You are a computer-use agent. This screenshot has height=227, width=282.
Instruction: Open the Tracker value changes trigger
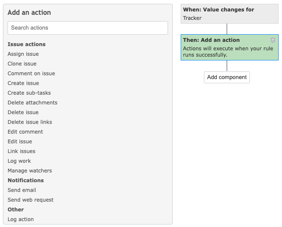[229, 14]
